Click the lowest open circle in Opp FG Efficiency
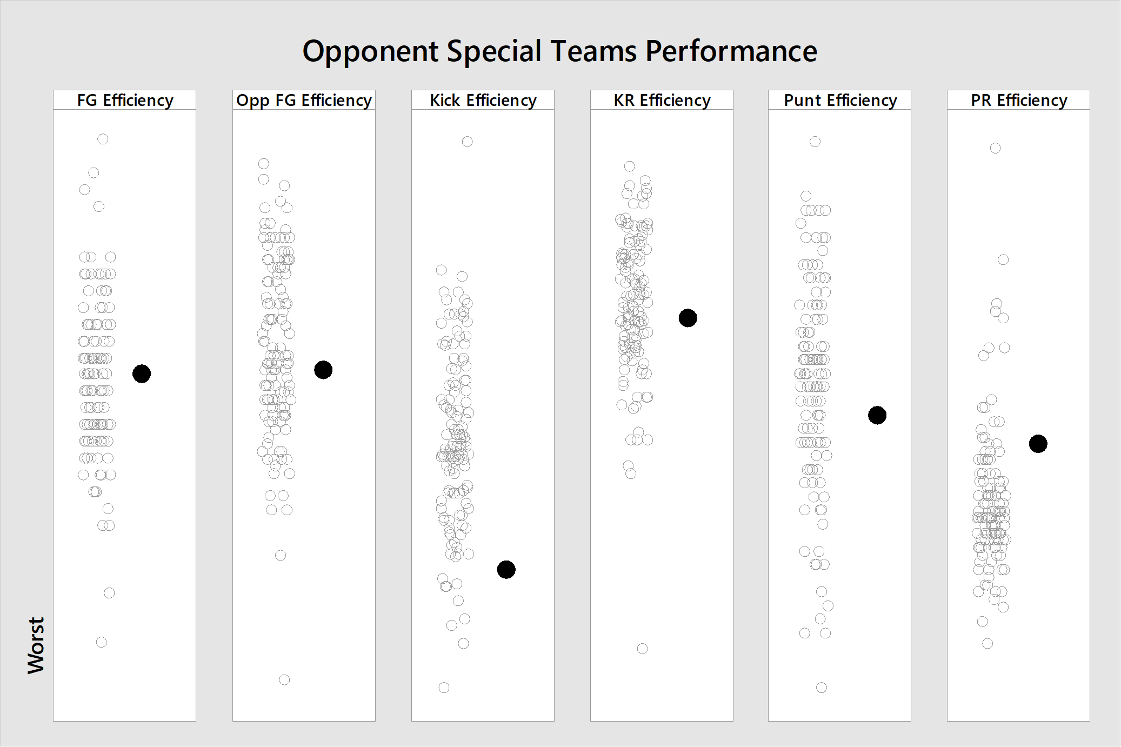The image size is (1121, 747). click(x=284, y=679)
